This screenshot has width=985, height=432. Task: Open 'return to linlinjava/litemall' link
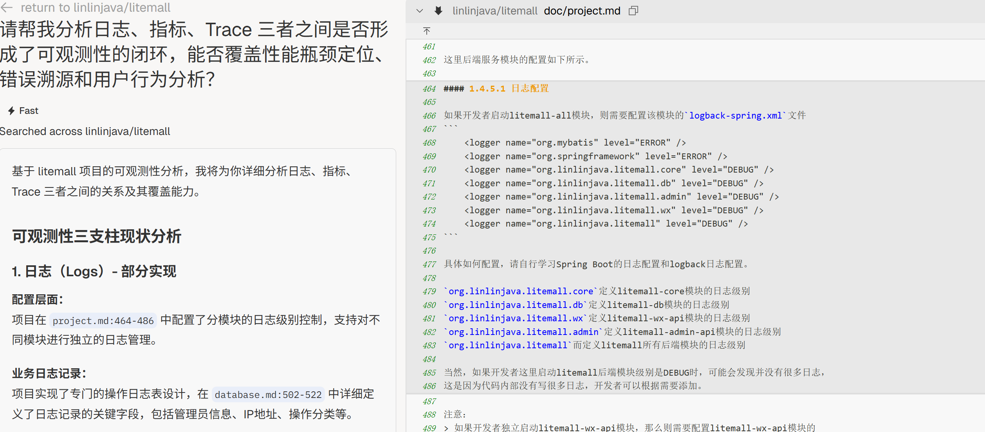(95, 7)
